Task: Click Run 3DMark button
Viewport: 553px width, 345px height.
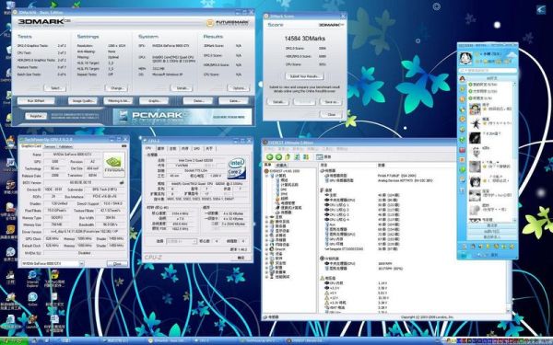Action: point(36,101)
